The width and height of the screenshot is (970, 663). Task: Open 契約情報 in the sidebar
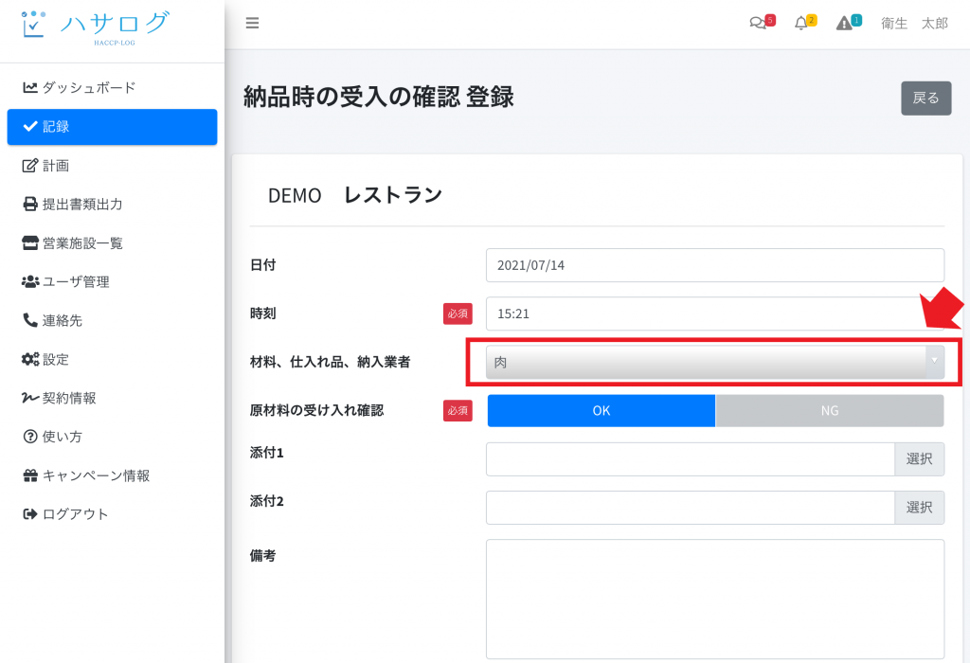coord(112,399)
